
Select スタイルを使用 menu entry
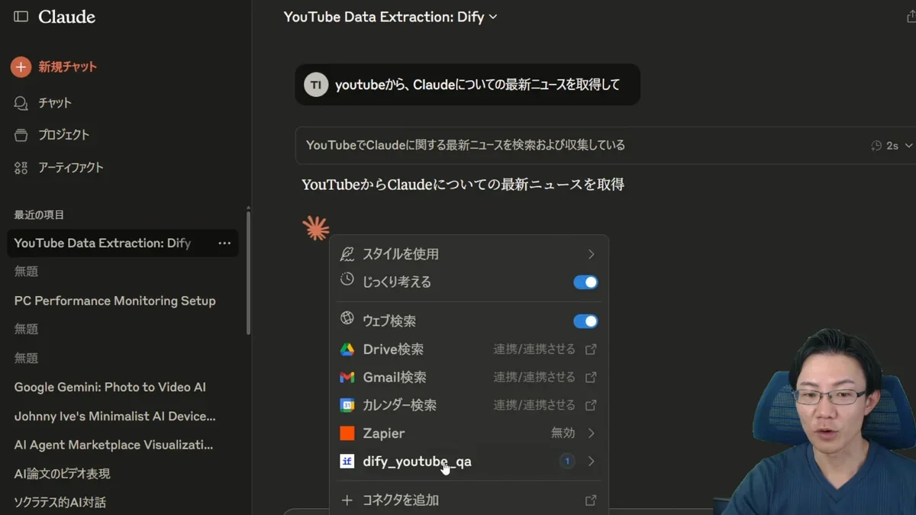tap(469, 254)
